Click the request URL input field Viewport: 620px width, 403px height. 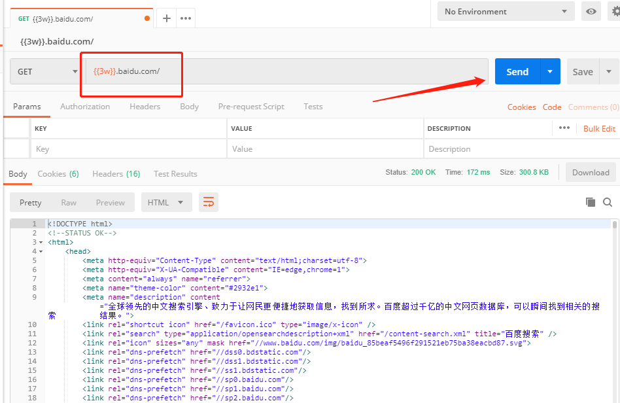pos(286,71)
